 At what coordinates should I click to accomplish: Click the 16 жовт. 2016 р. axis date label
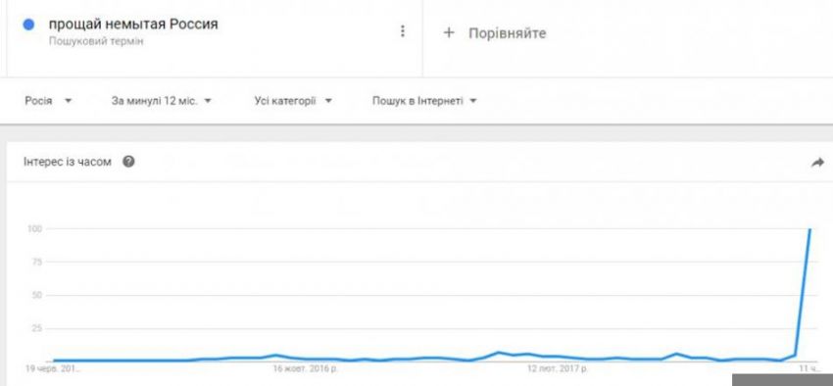(x=305, y=368)
